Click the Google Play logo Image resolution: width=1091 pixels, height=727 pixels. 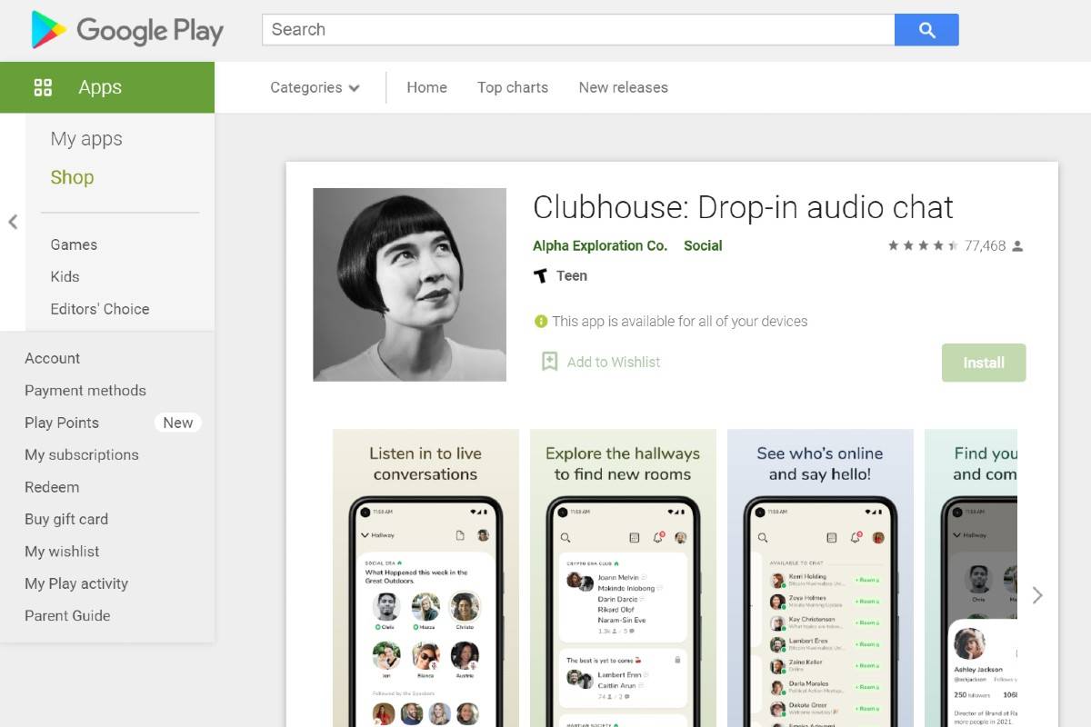click(127, 30)
